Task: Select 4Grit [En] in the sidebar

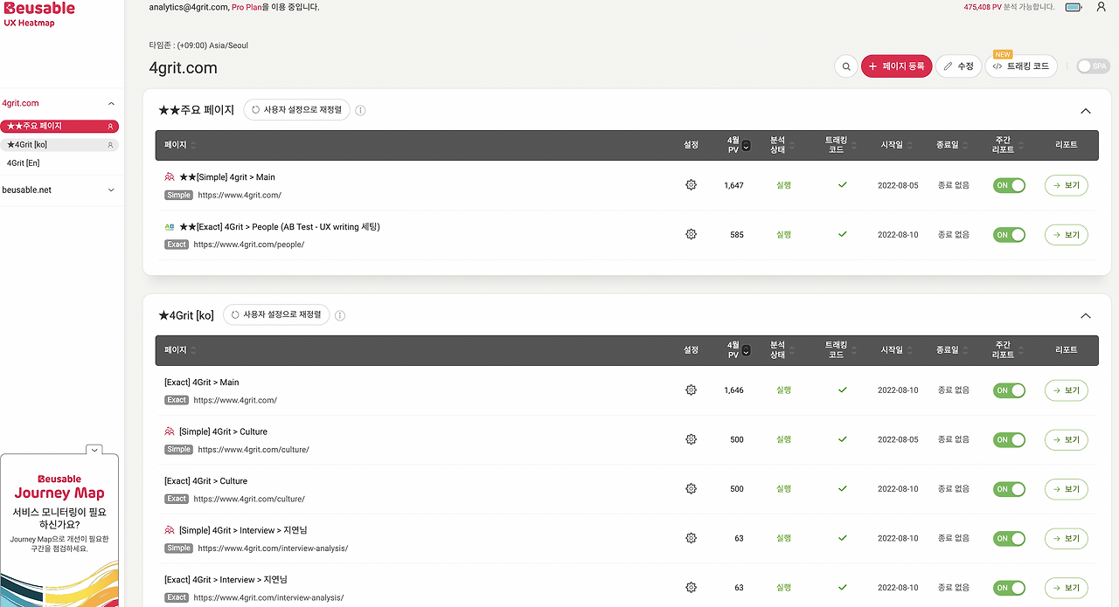Action: click(24, 163)
